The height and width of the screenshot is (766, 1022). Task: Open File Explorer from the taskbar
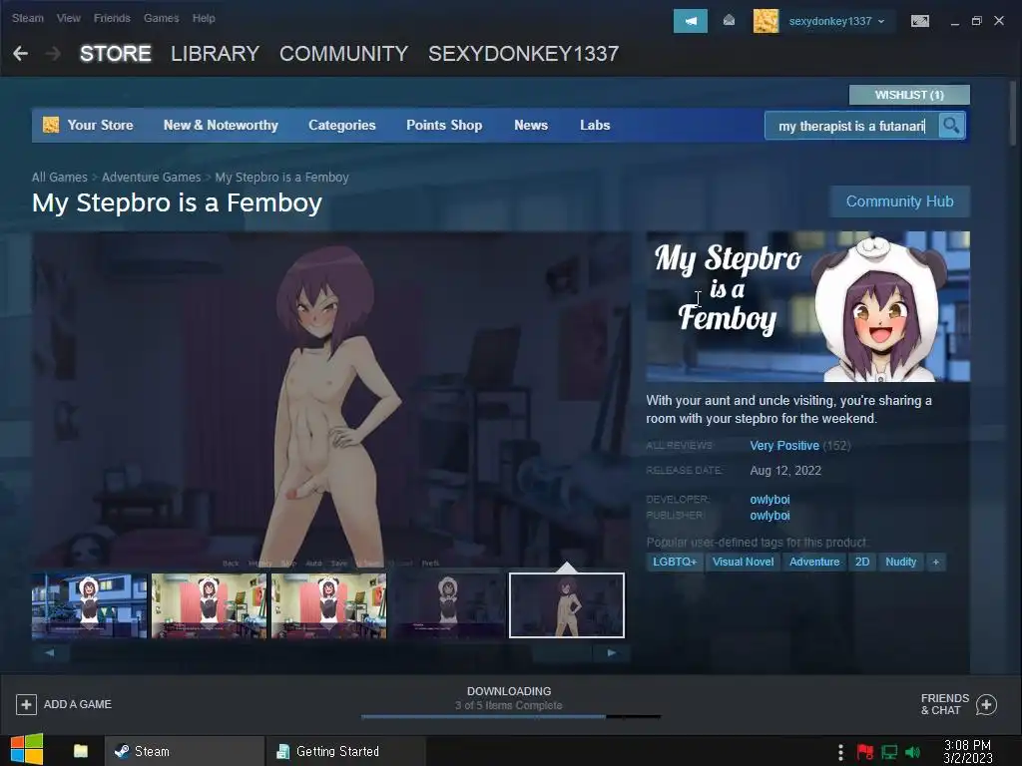81,751
